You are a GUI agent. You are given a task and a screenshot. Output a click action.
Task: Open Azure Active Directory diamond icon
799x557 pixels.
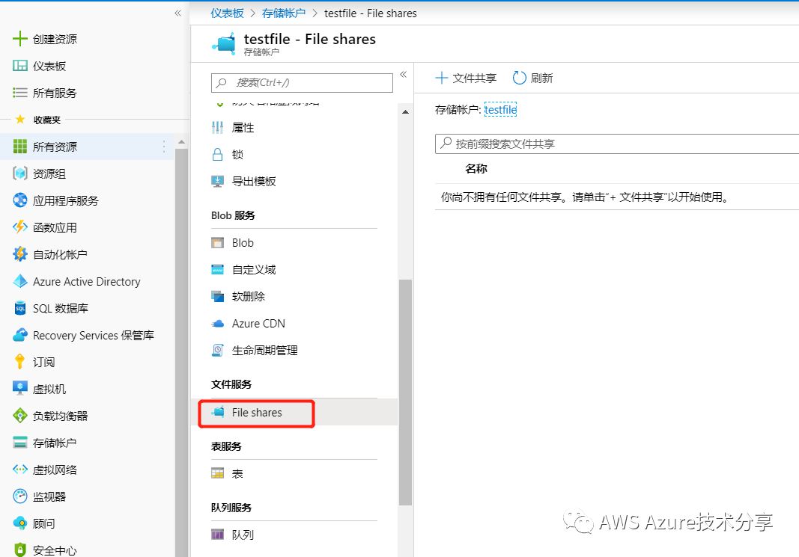pyautogui.click(x=20, y=281)
